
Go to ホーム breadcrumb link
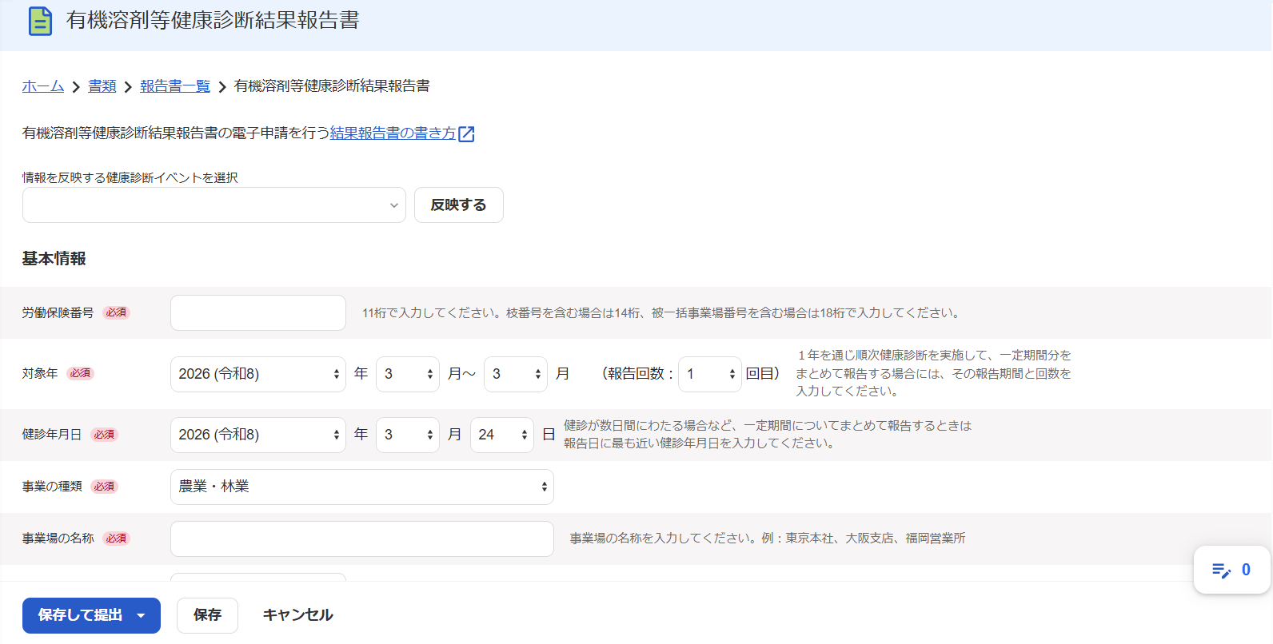43,86
